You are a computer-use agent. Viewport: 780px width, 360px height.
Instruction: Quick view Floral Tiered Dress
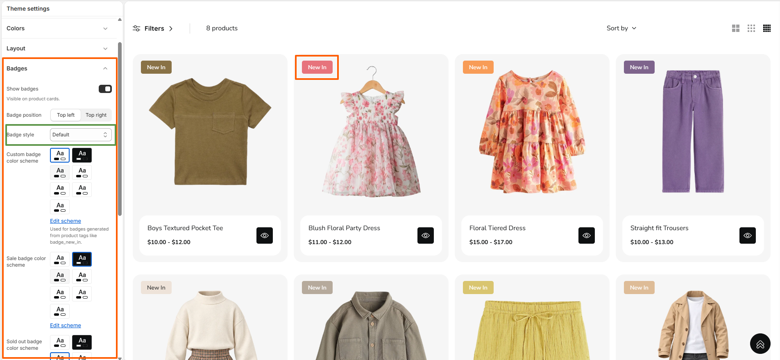click(x=587, y=235)
